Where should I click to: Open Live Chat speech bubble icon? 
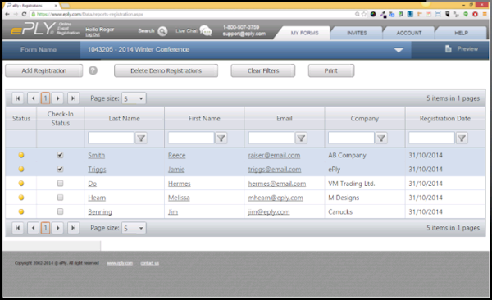click(x=206, y=31)
